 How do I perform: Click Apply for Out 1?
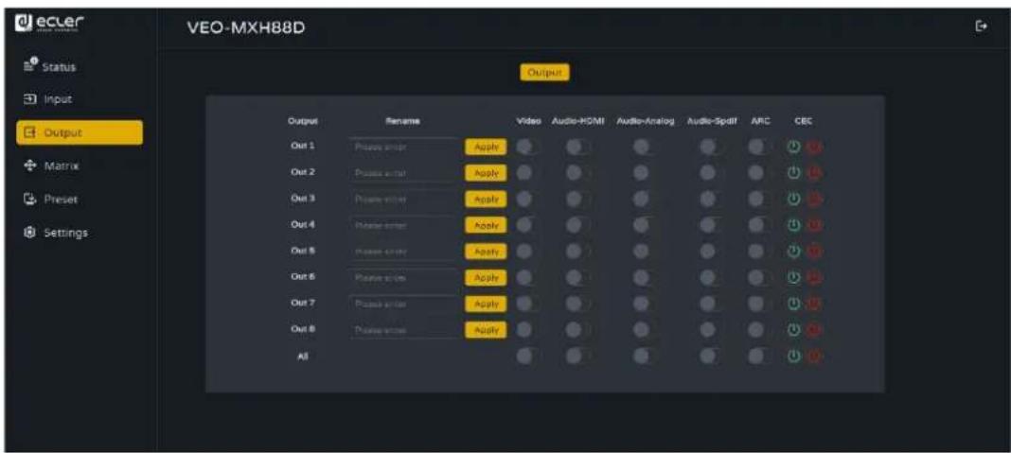pos(487,147)
